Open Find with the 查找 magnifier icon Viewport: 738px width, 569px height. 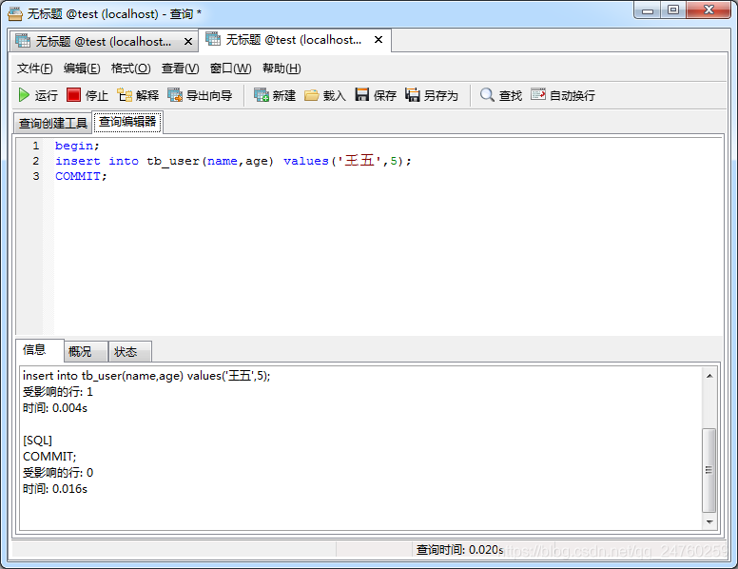(487, 95)
